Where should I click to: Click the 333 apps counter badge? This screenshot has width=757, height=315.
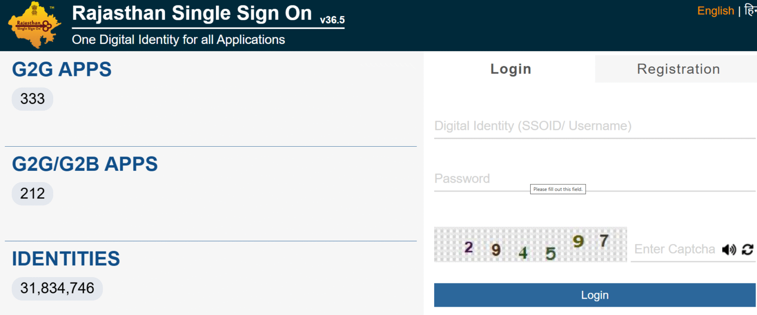coord(32,99)
